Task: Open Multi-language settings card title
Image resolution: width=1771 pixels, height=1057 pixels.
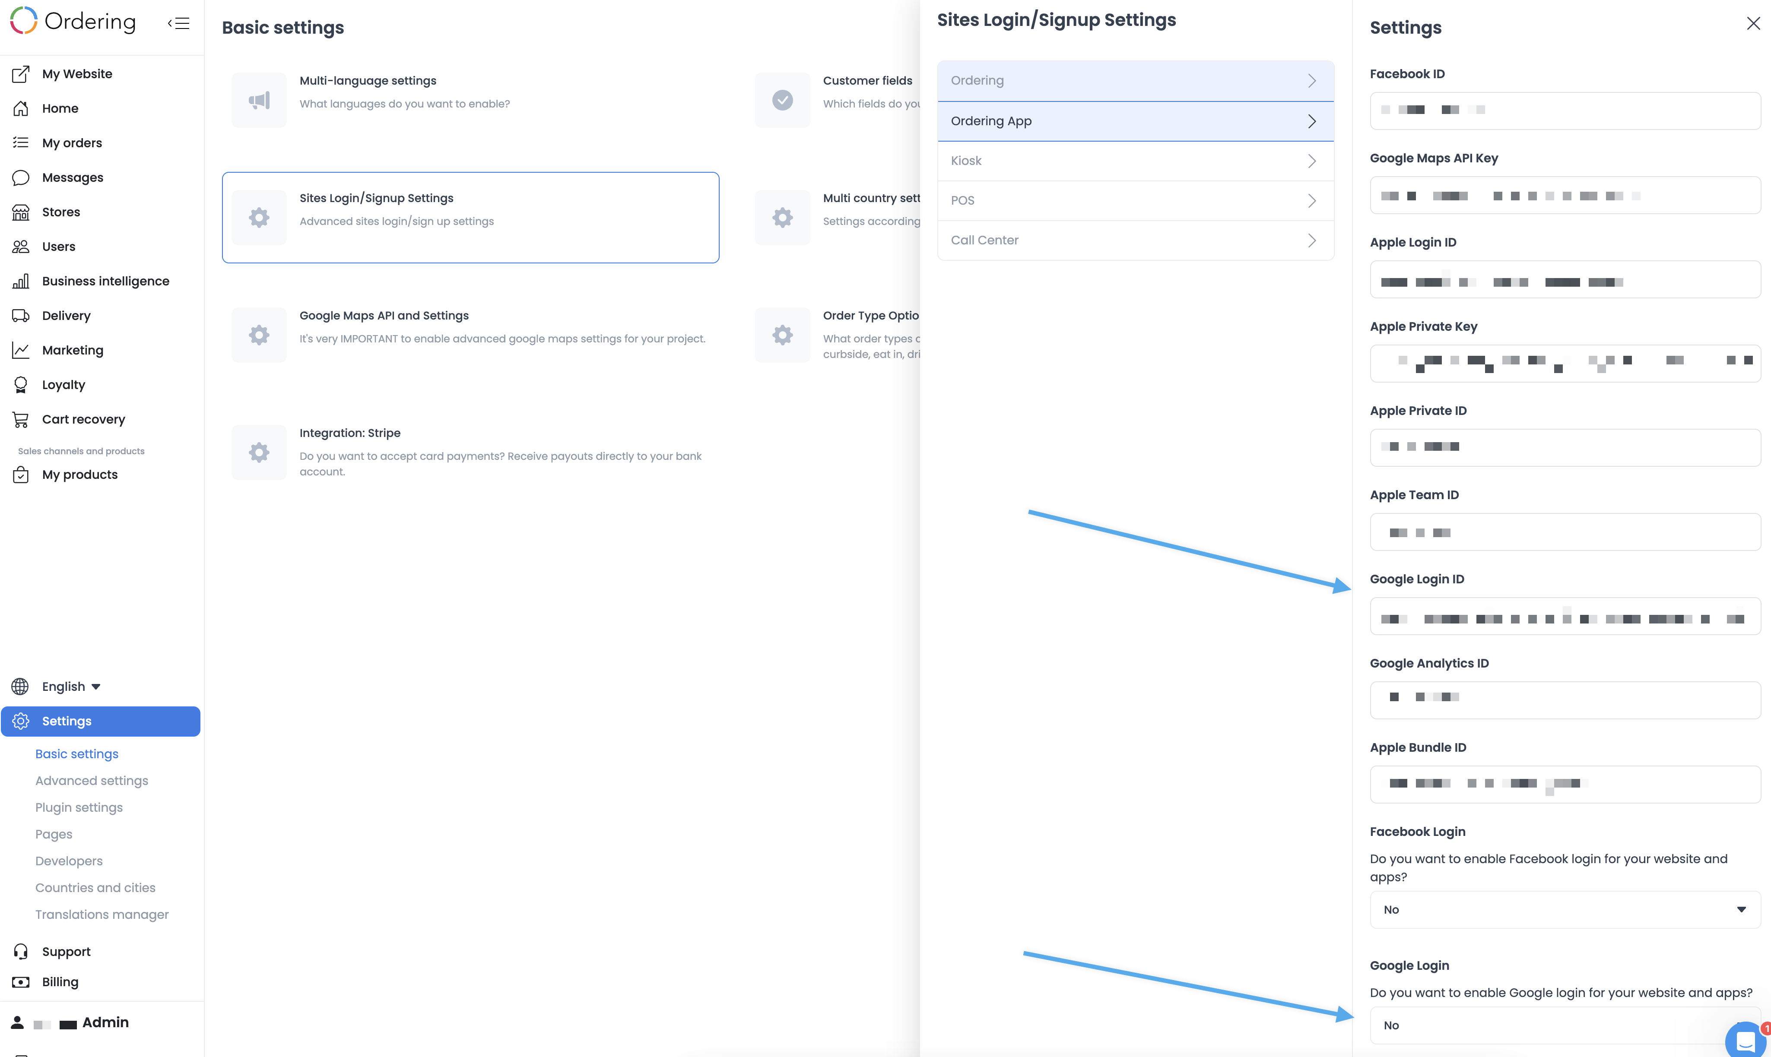Action: click(x=368, y=81)
